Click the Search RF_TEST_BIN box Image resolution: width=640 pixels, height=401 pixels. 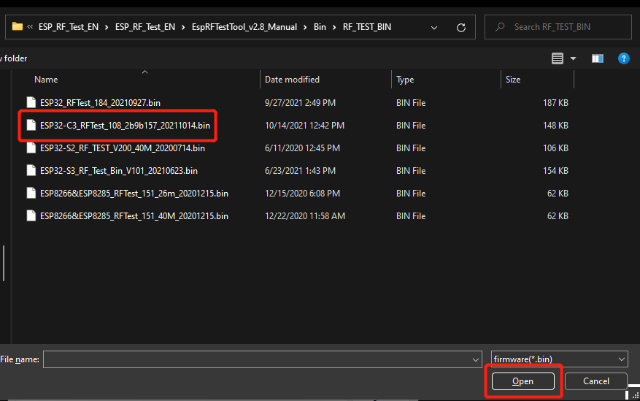(x=558, y=27)
